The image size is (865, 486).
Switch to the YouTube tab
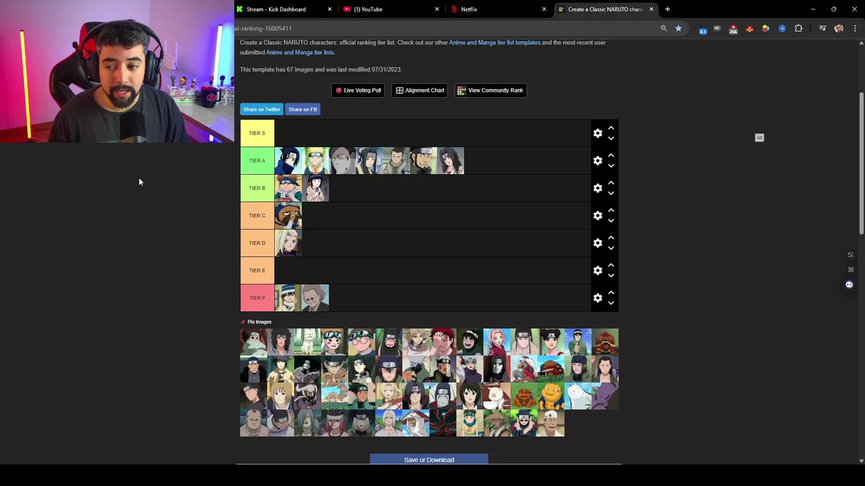391,9
